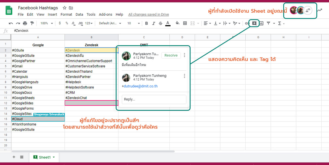Click All changes saved in Drive link
The image size is (329, 165).
tap(149, 14)
